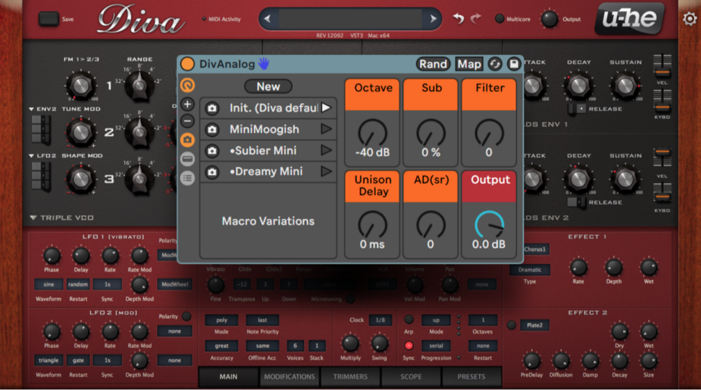Image resolution: width=701 pixels, height=390 pixels.
Task: Click the Diva Save button
Action: pos(49,19)
